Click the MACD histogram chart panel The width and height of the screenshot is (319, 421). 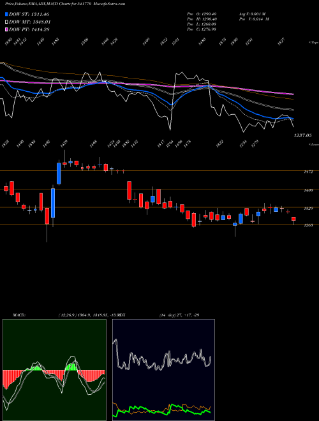(x=54, y=370)
